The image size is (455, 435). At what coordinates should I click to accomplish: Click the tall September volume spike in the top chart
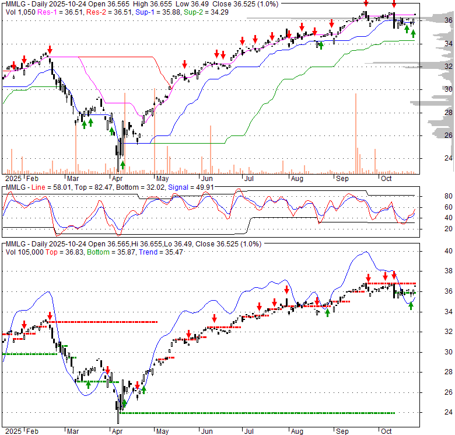click(x=355, y=133)
